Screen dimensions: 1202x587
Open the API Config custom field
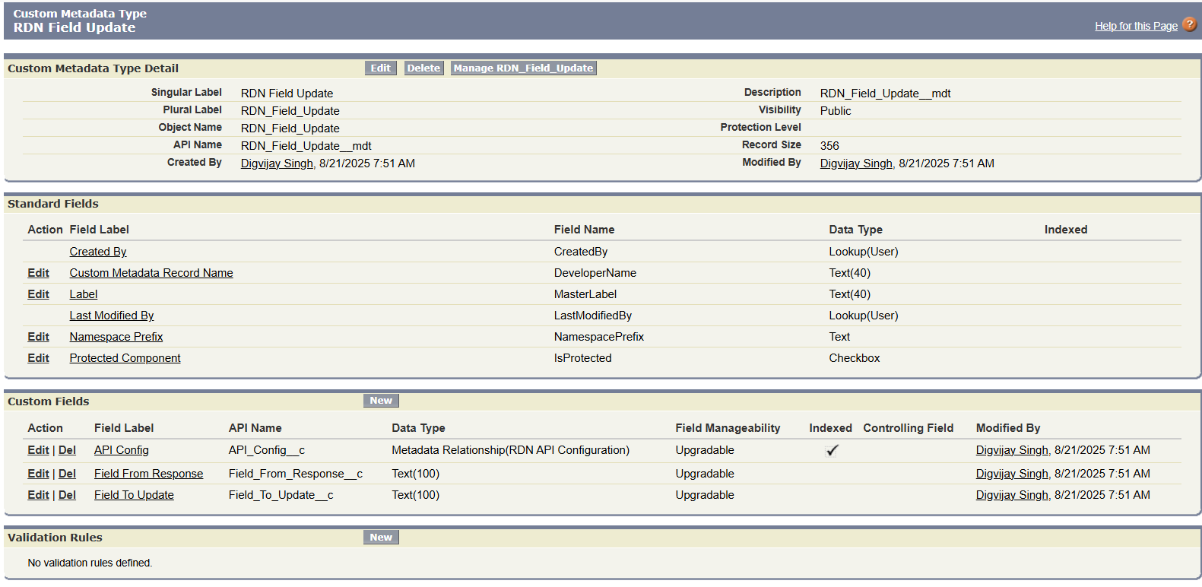coord(122,450)
